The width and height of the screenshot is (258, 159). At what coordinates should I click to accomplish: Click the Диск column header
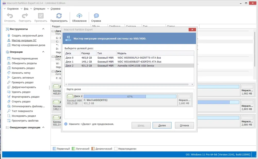pyautogui.click(x=72, y=53)
